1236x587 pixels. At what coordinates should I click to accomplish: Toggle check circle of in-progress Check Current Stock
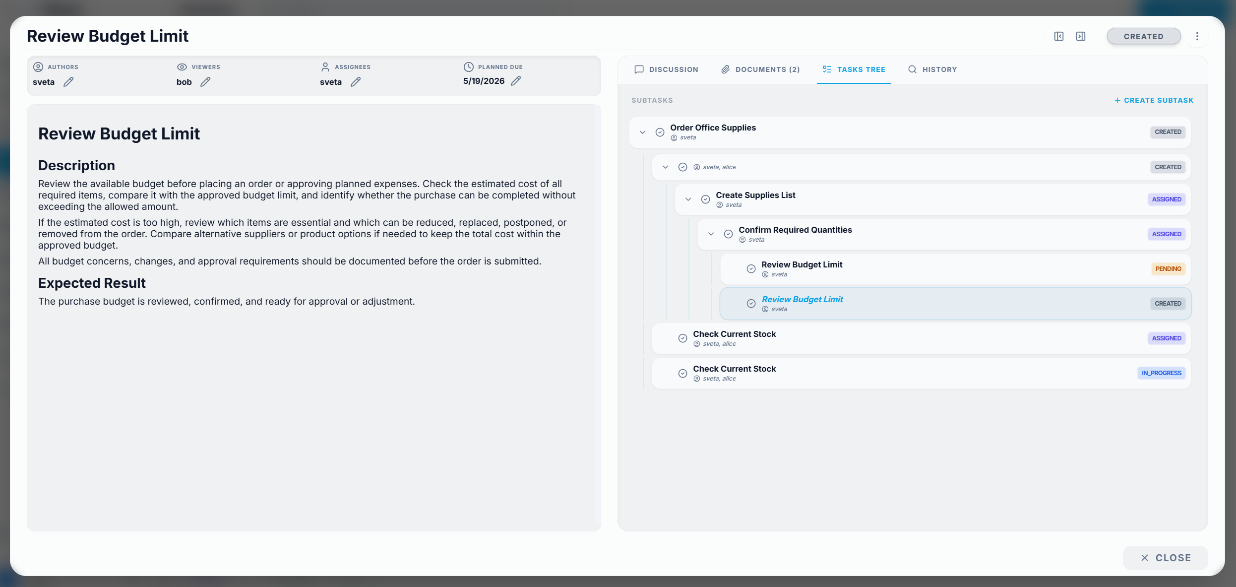(x=683, y=373)
